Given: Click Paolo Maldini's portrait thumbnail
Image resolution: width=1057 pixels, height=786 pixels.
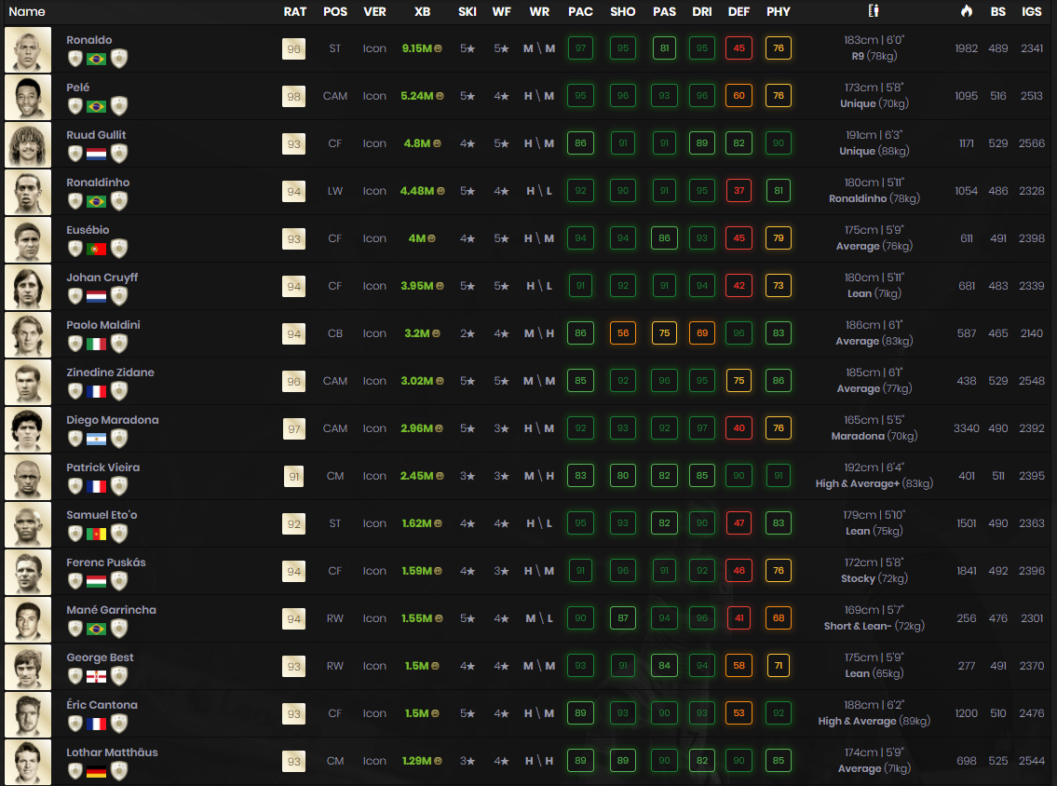Looking at the screenshot, I should [x=28, y=334].
